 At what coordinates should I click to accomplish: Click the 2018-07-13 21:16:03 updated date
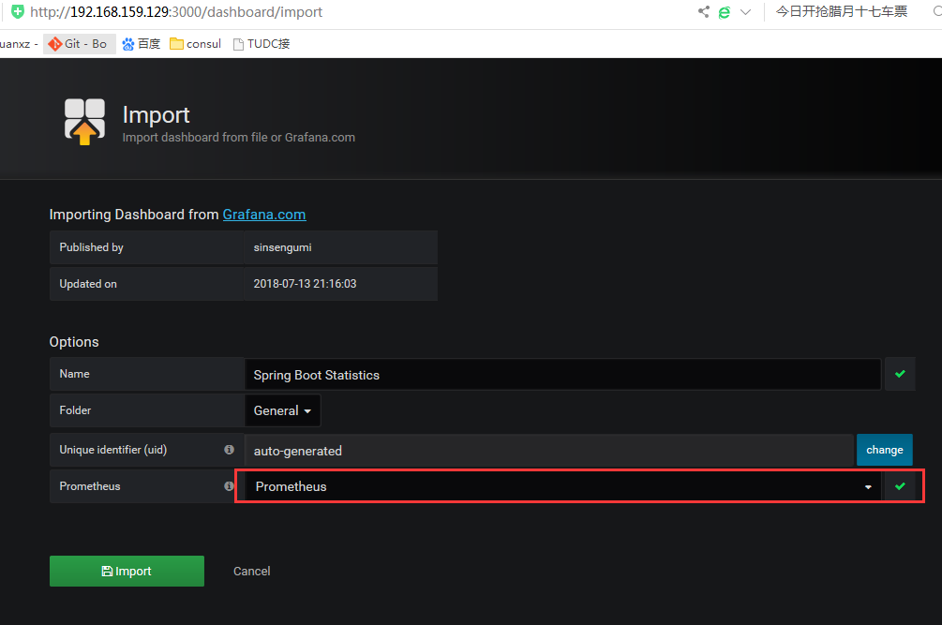tap(305, 283)
